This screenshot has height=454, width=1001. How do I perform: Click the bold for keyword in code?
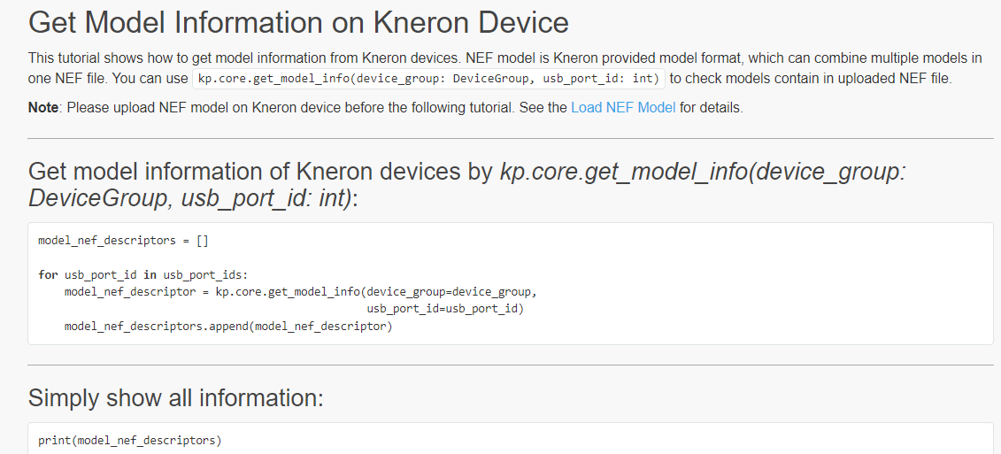[48, 275]
